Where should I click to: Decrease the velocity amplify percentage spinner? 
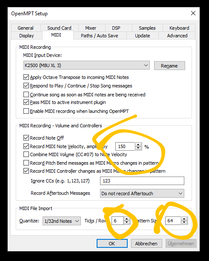(138, 148)
